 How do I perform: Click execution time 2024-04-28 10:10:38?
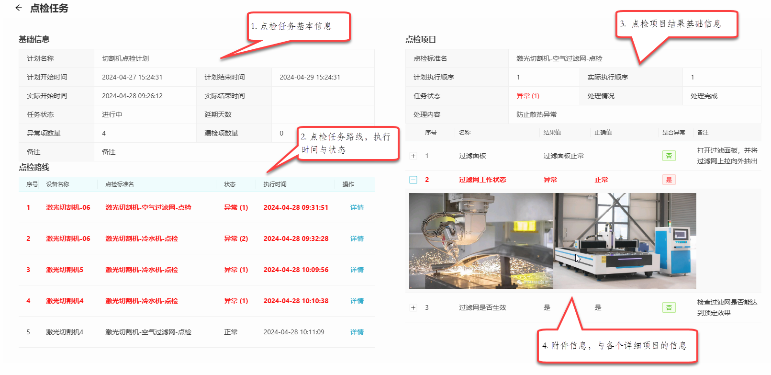(296, 301)
